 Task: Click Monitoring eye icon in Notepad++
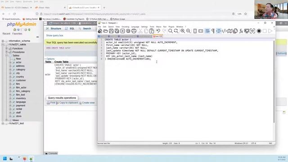point(252,31)
